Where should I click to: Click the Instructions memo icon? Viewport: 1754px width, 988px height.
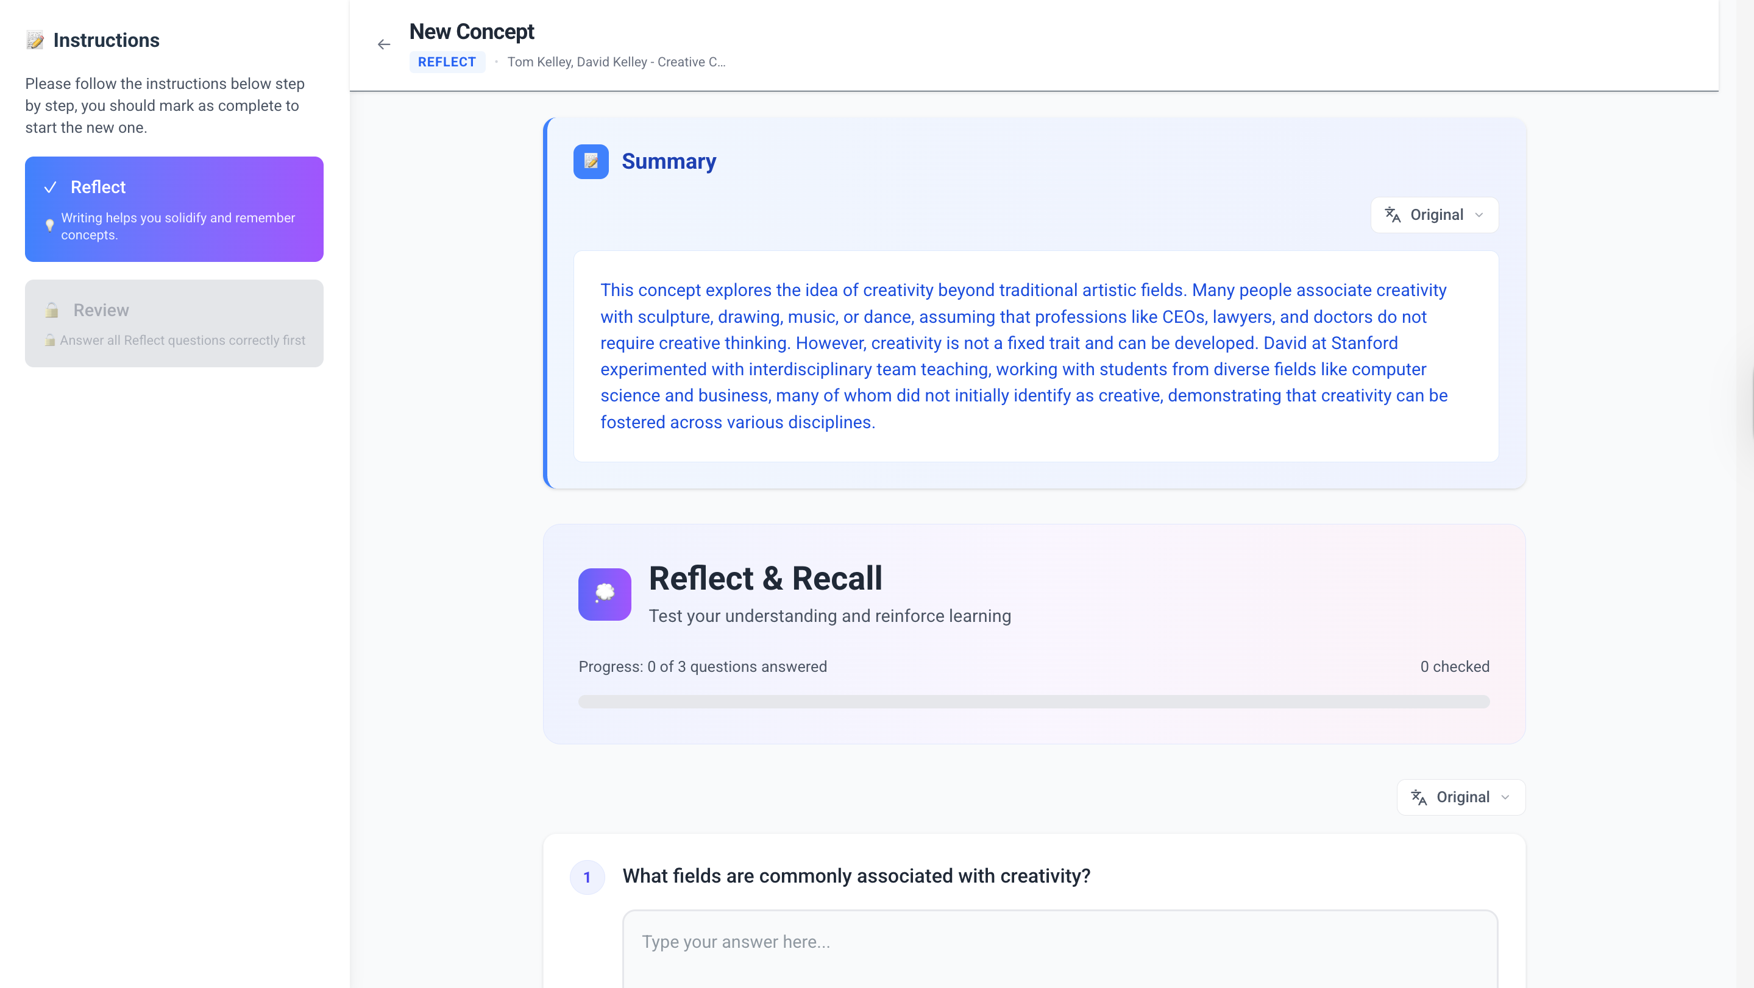35,40
